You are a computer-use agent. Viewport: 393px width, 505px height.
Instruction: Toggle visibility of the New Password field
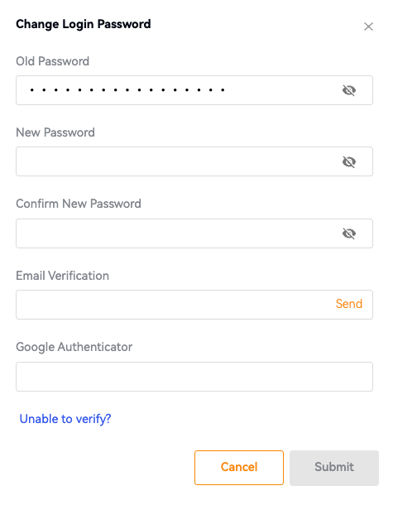point(349,161)
